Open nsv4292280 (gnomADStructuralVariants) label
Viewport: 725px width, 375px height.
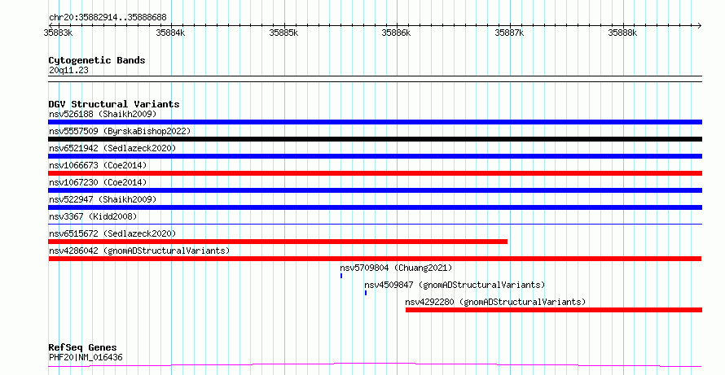pyautogui.click(x=495, y=302)
